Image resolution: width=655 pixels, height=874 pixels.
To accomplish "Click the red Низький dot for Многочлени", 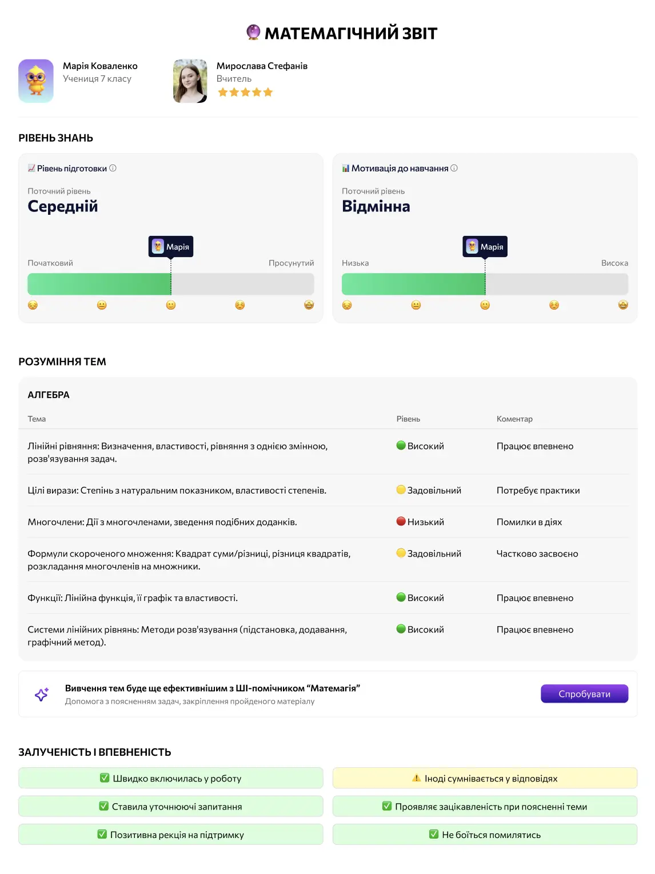I will pyautogui.click(x=401, y=522).
